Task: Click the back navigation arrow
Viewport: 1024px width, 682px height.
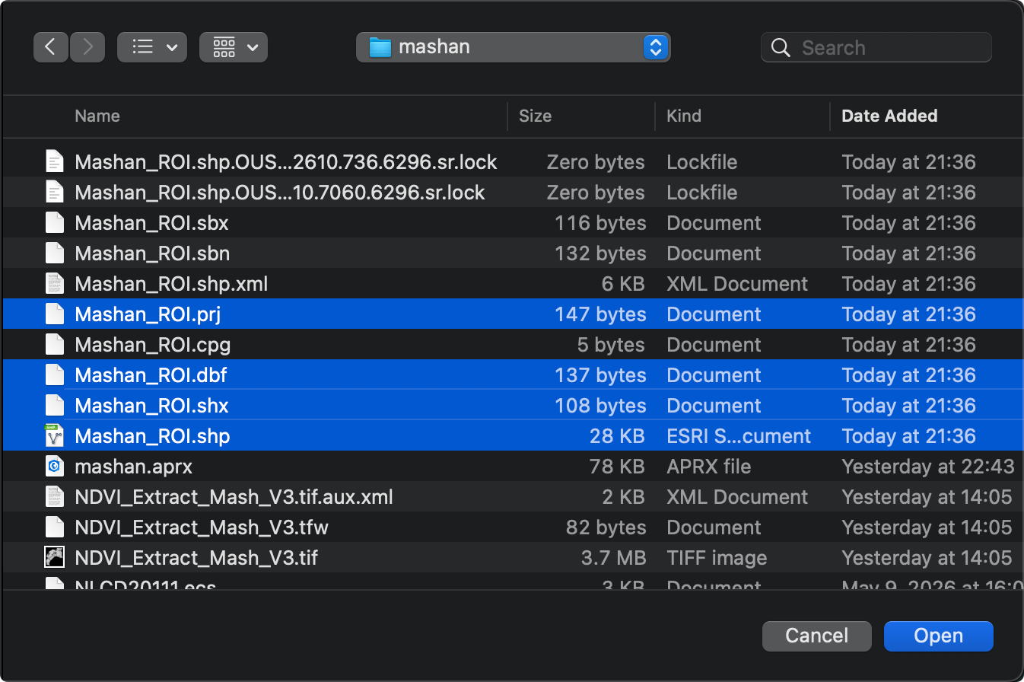Action: (x=51, y=47)
